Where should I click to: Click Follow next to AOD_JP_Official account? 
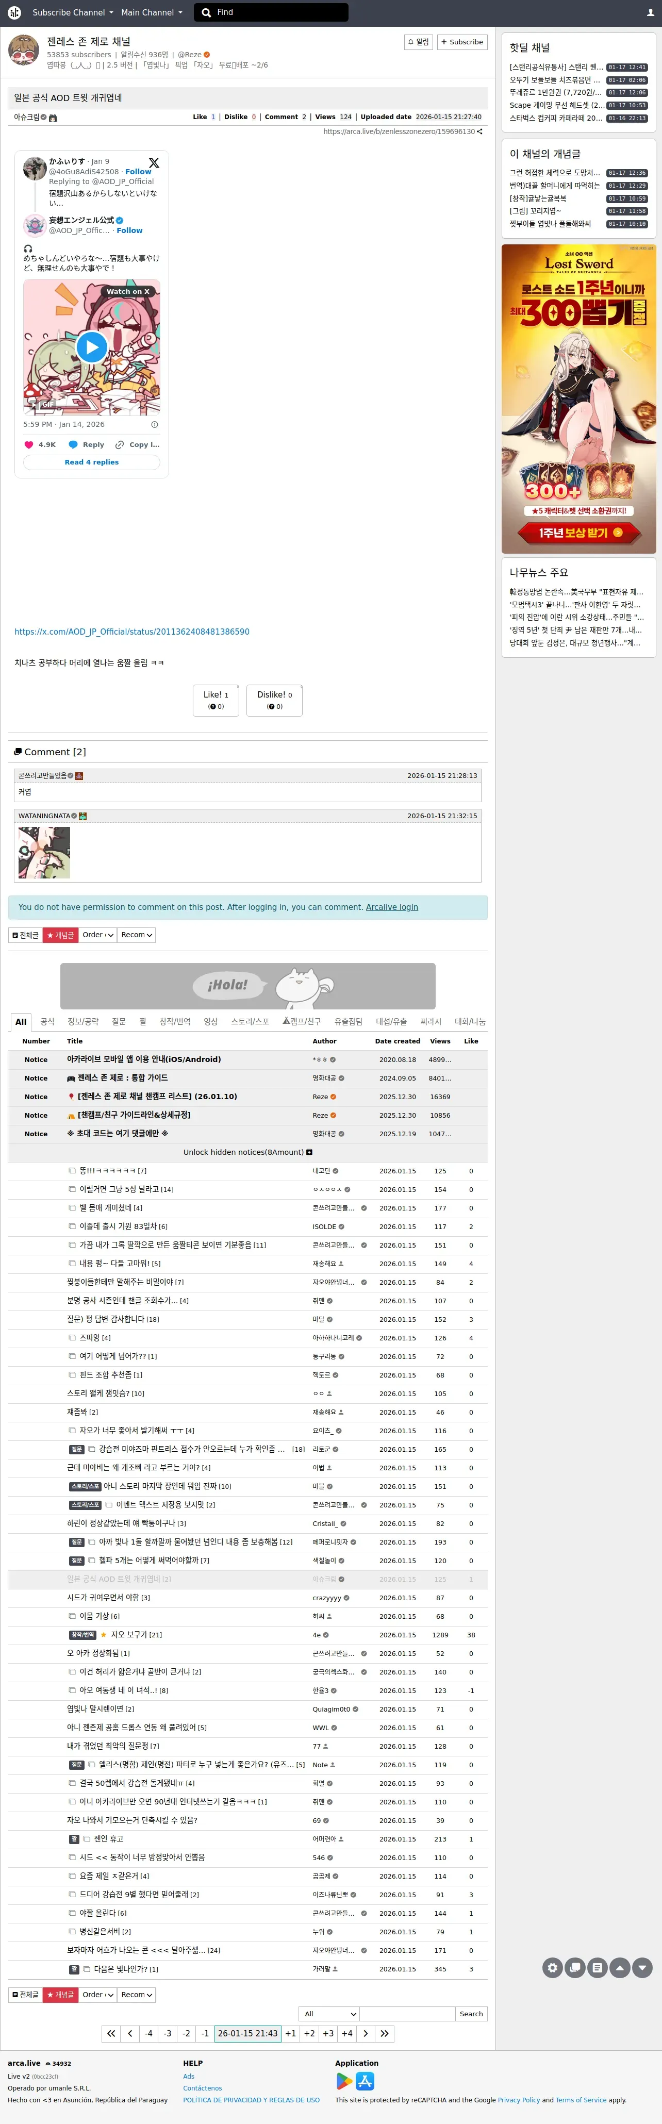tap(129, 231)
